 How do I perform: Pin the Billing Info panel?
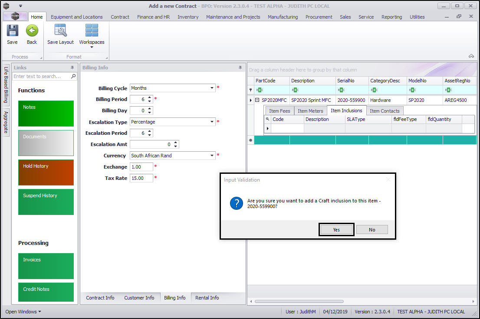[x=240, y=68]
